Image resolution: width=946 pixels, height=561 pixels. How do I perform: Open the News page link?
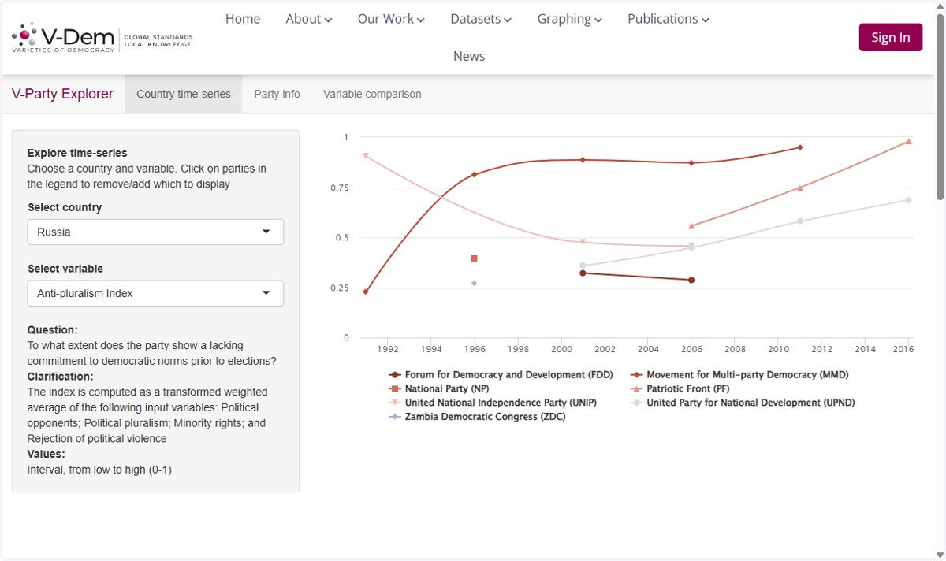[x=469, y=56]
